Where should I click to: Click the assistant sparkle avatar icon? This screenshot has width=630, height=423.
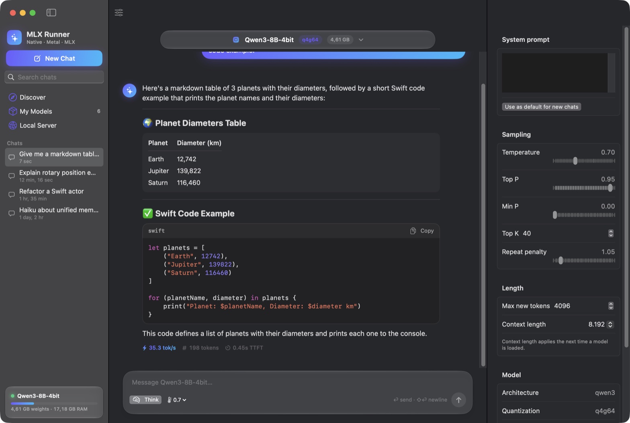tap(129, 91)
